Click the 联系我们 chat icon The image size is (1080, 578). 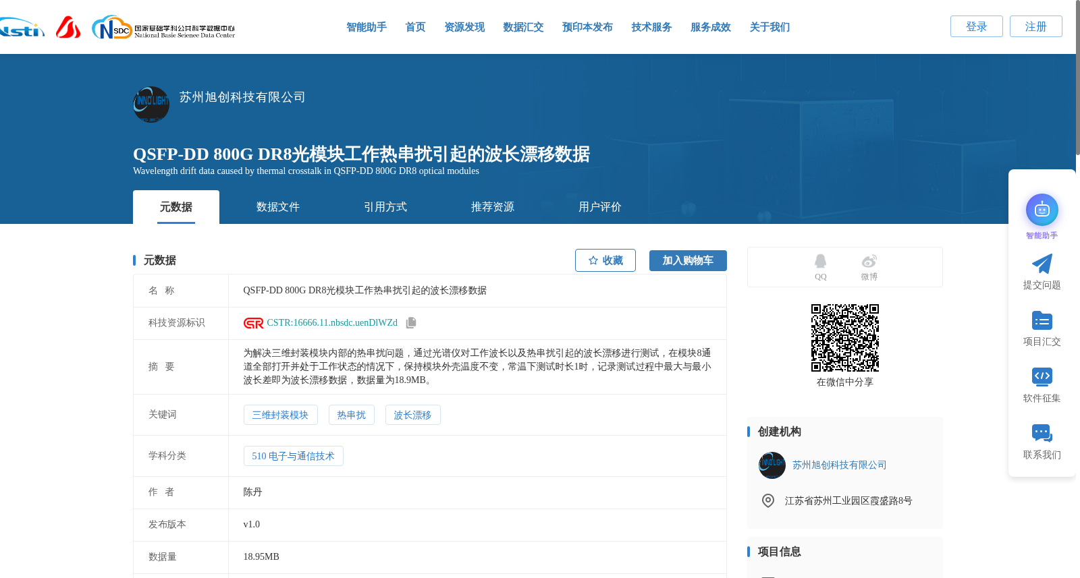(x=1042, y=434)
